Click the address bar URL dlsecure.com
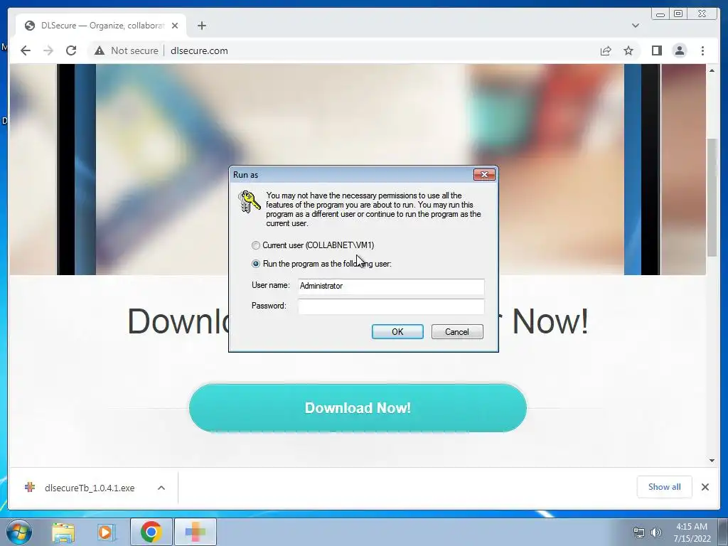The height and width of the screenshot is (546, 728). 199,50
